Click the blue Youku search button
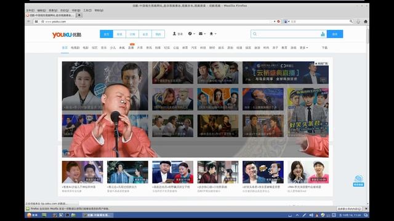The height and width of the screenshot is (221, 394). click(335, 34)
